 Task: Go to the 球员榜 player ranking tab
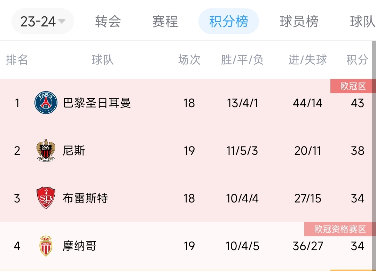coord(299,21)
